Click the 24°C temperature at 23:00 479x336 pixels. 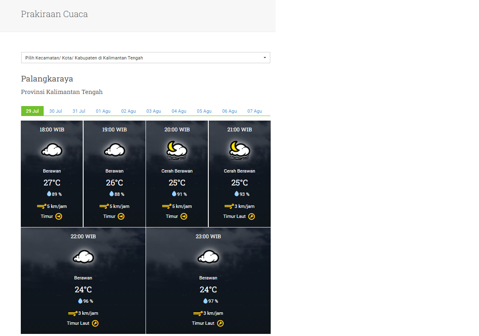coord(208,289)
